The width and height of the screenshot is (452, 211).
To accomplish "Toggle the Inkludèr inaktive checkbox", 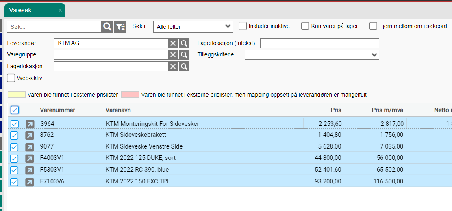I will pos(243,26).
